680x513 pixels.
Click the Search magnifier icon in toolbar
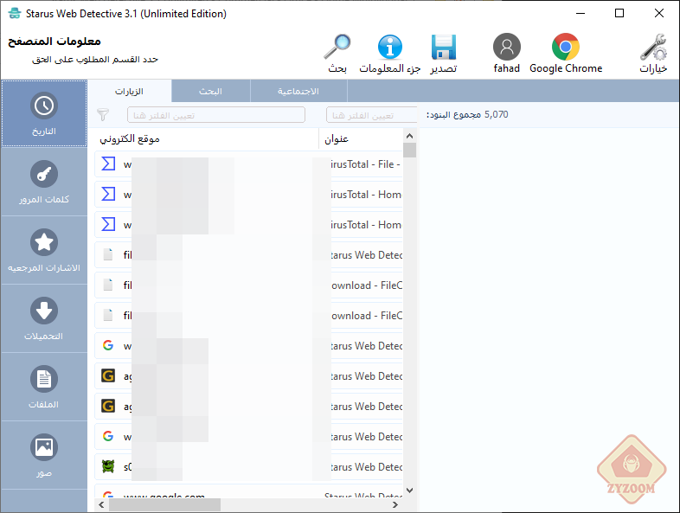click(337, 47)
